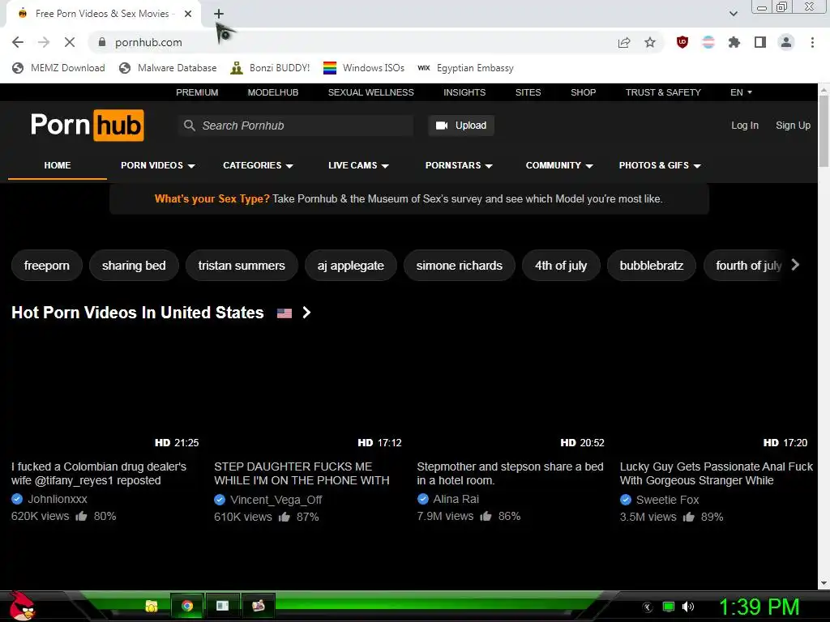This screenshot has height=622, width=830.
Task: Open the Chrome three-dot menu
Action: point(812,42)
